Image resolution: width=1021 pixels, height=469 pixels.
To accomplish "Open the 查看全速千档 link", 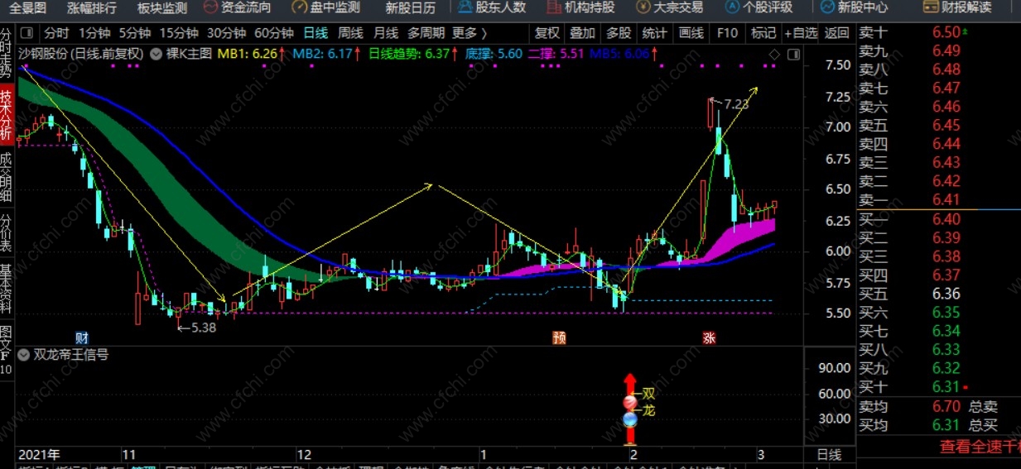I will coord(980,447).
